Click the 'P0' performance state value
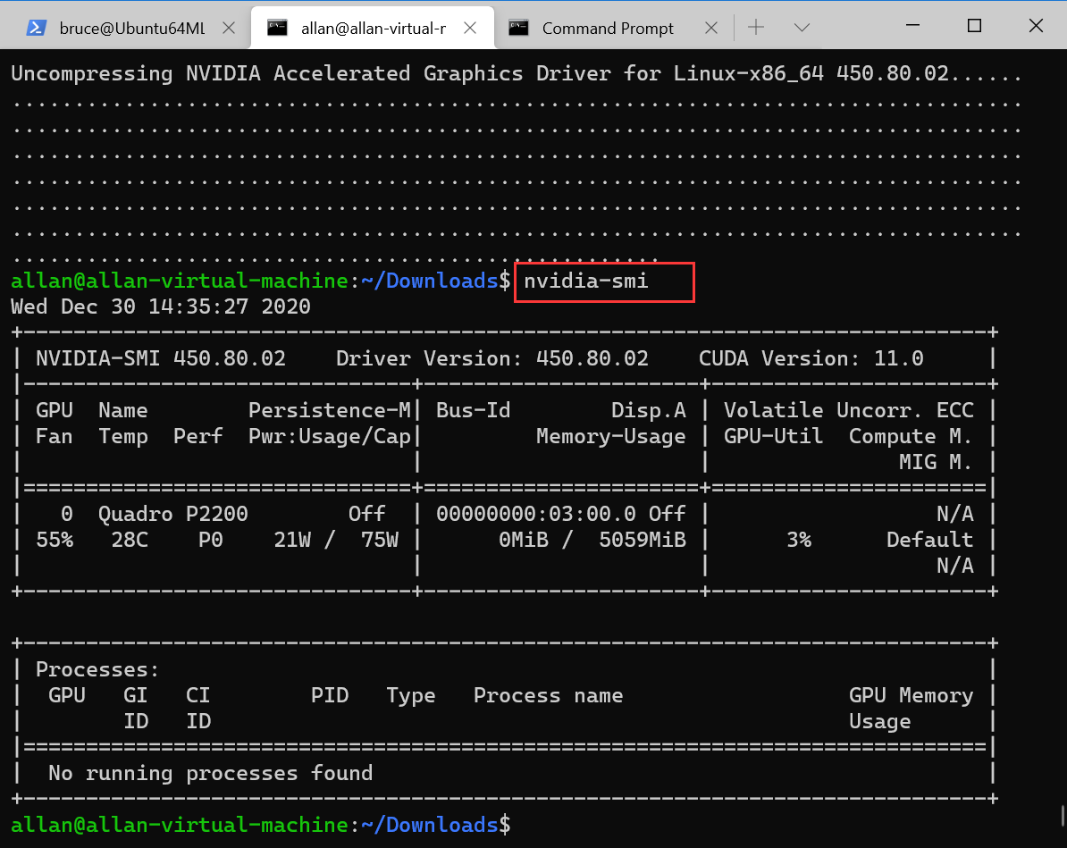This screenshot has height=848, width=1067. click(x=210, y=540)
